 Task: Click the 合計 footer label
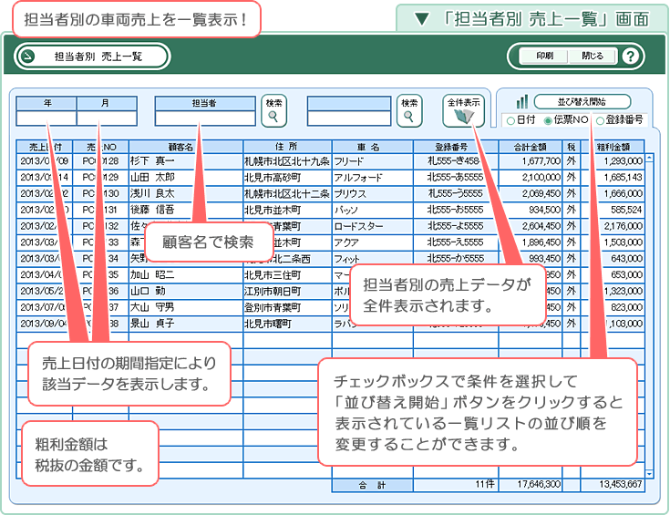pyautogui.click(x=372, y=485)
